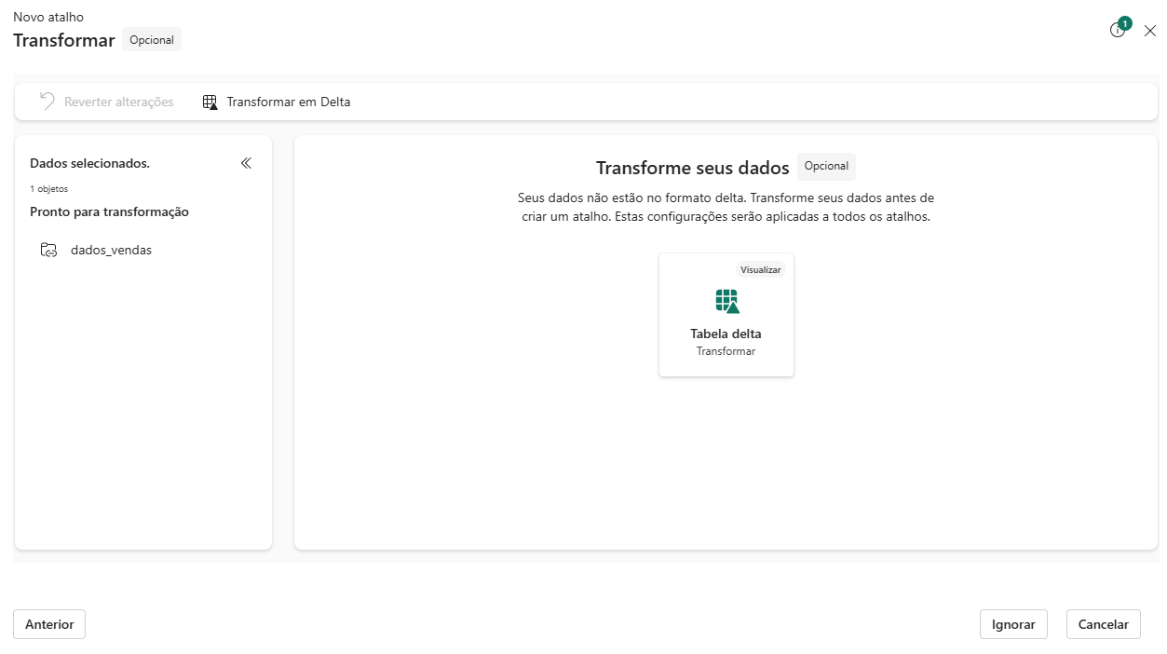
Task: Click the Reverter alterações label
Action: [119, 102]
